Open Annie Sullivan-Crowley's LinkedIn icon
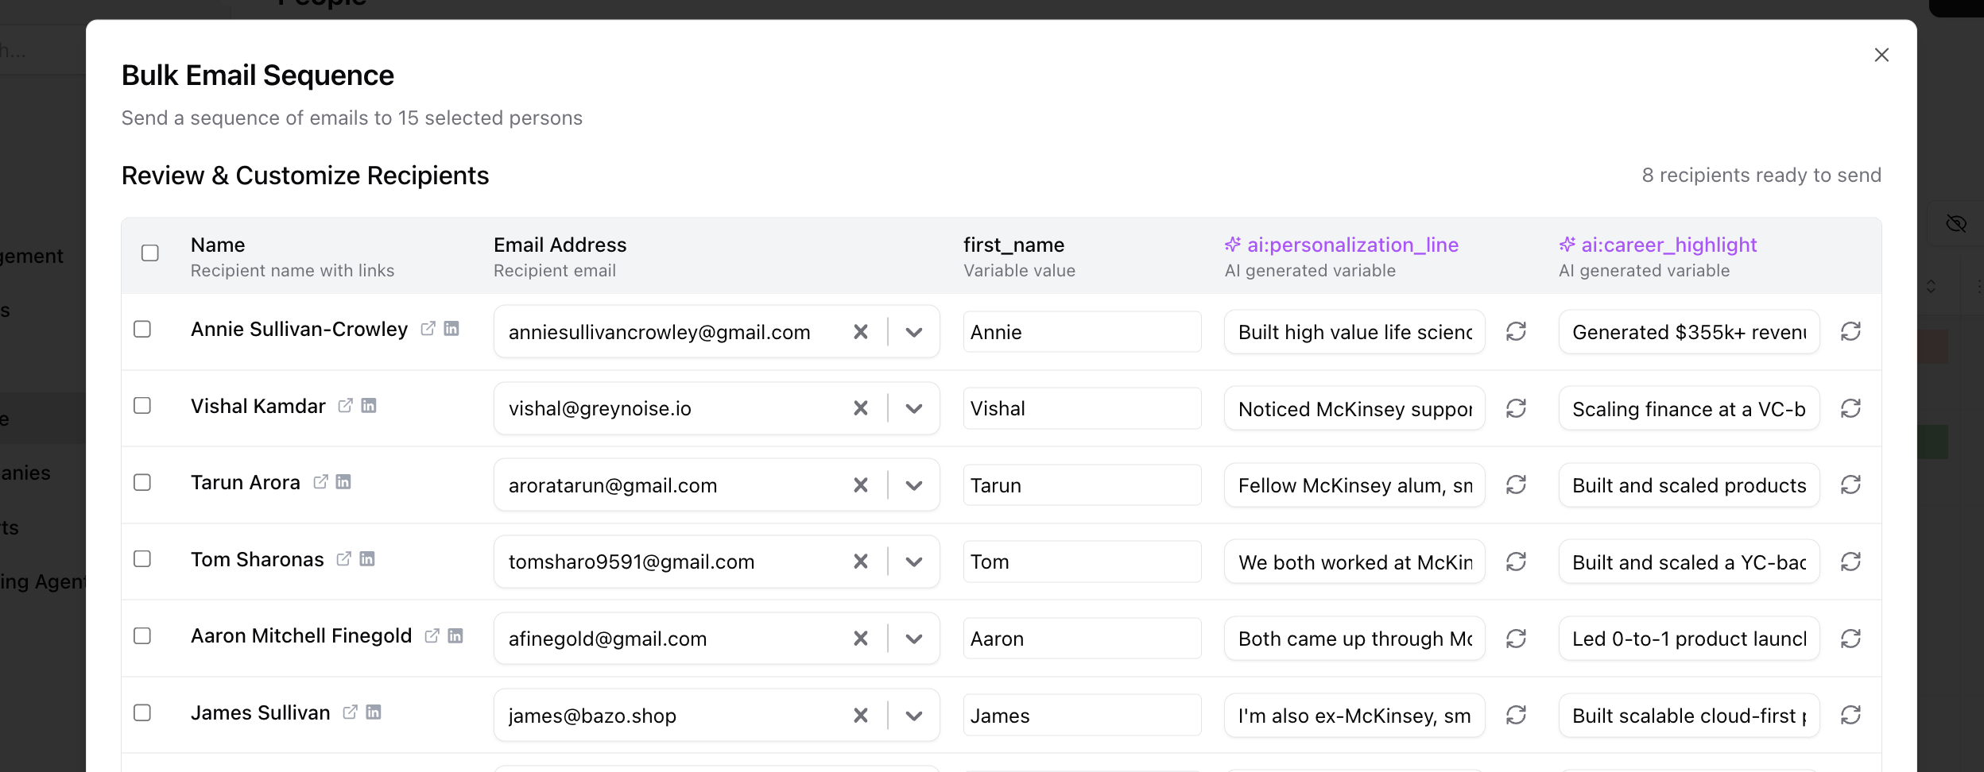The height and width of the screenshot is (772, 1984). click(x=451, y=328)
